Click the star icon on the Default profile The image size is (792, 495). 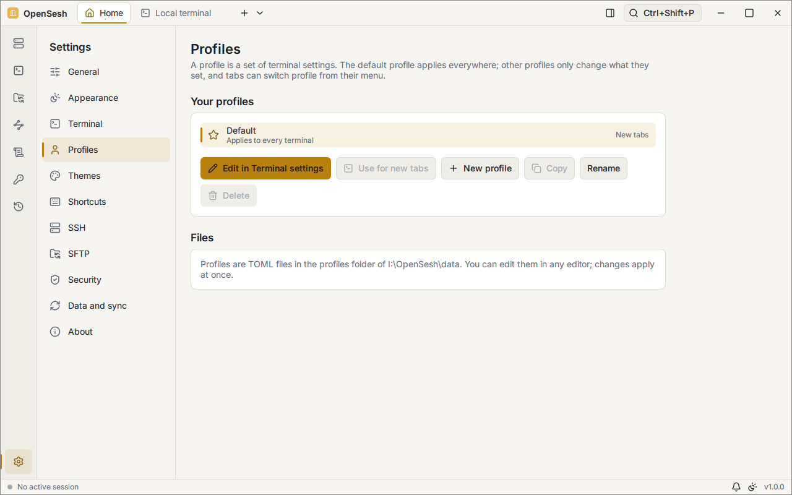[x=213, y=135]
